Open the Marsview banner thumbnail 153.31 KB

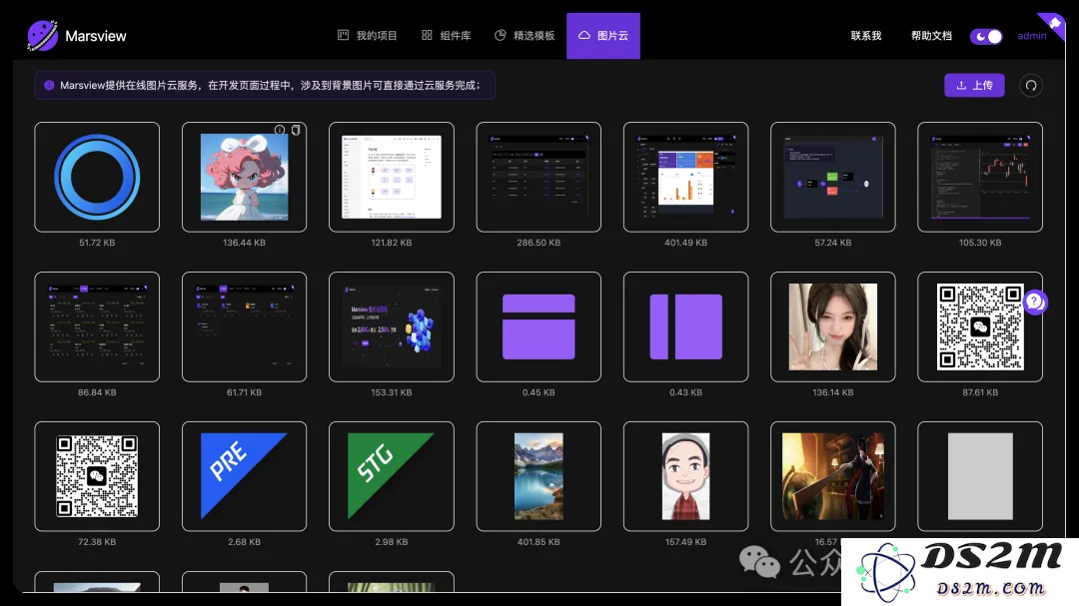[x=392, y=326]
